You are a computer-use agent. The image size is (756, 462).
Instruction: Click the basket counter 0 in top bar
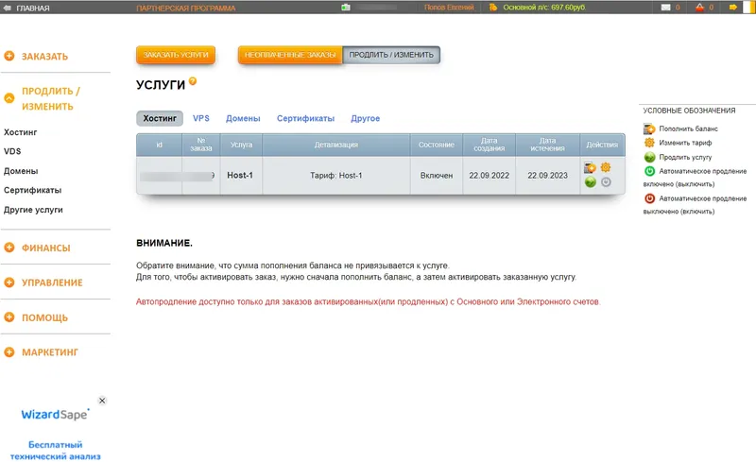pos(711,8)
